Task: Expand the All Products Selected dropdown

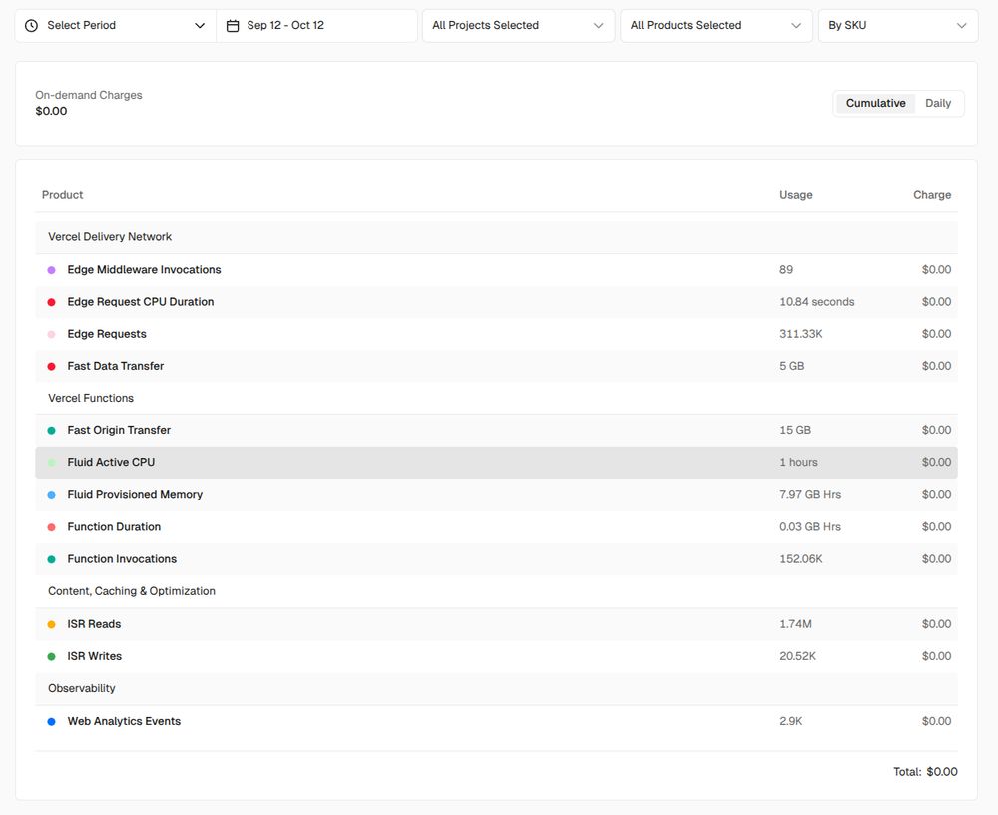Action: [x=716, y=26]
